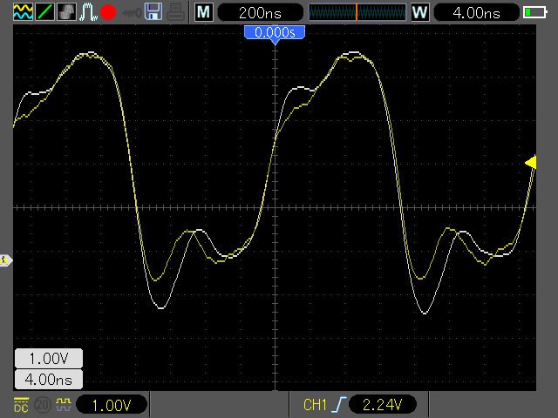558x418 pixels.
Task: Click the waveform memory overview bar
Action: [357, 12]
